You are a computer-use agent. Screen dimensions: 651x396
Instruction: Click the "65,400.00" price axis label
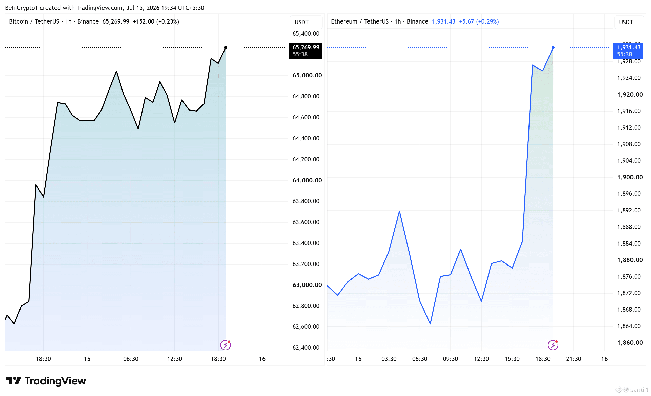(306, 34)
